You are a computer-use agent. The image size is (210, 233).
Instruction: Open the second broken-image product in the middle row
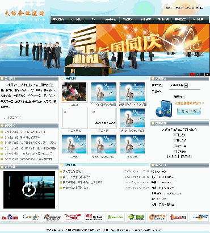click(x=103, y=118)
